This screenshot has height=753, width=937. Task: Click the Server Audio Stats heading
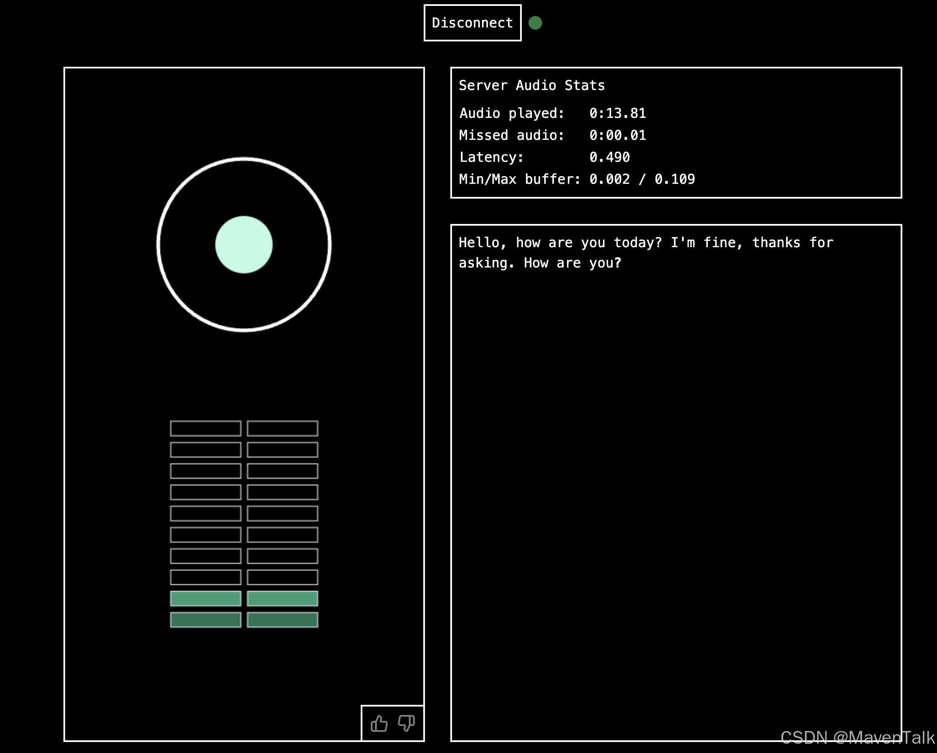[532, 85]
